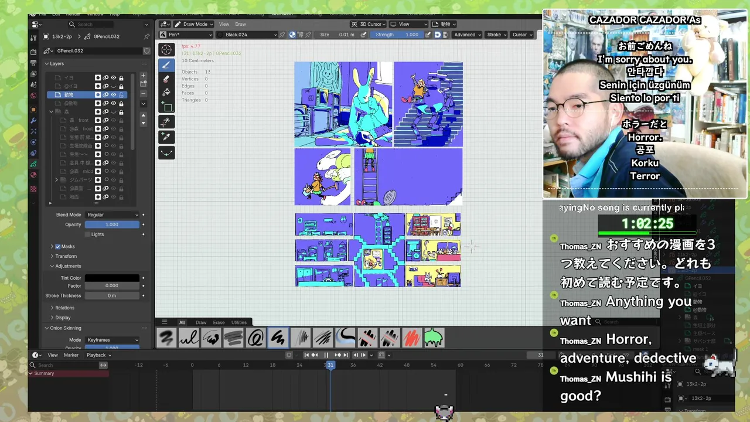Click the Tint Color black swatch

point(112,278)
